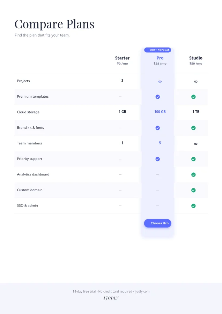Viewport: 222px width, 314px height.
Task: Click the Cloud storage row label
Action: point(28,112)
